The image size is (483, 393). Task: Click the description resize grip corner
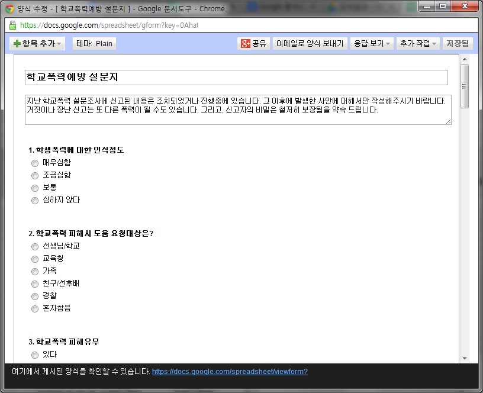coord(449,122)
